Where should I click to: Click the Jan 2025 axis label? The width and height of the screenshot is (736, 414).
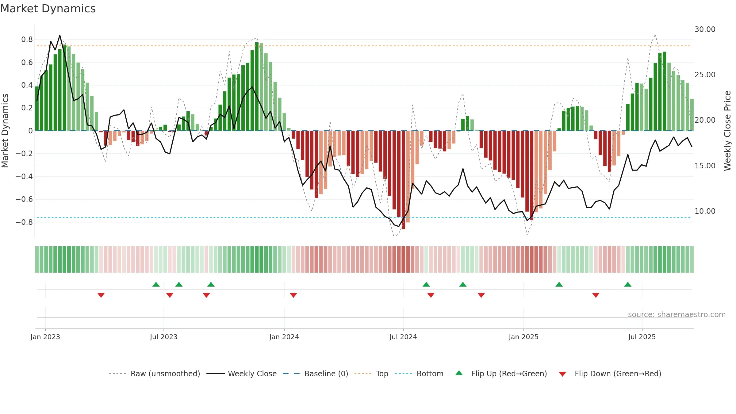click(524, 337)
